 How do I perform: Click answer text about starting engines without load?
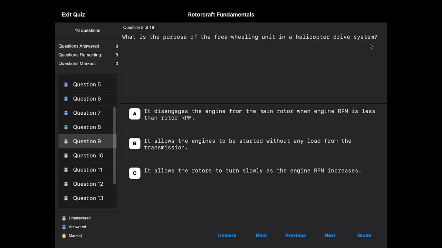[x=248, y=144]
